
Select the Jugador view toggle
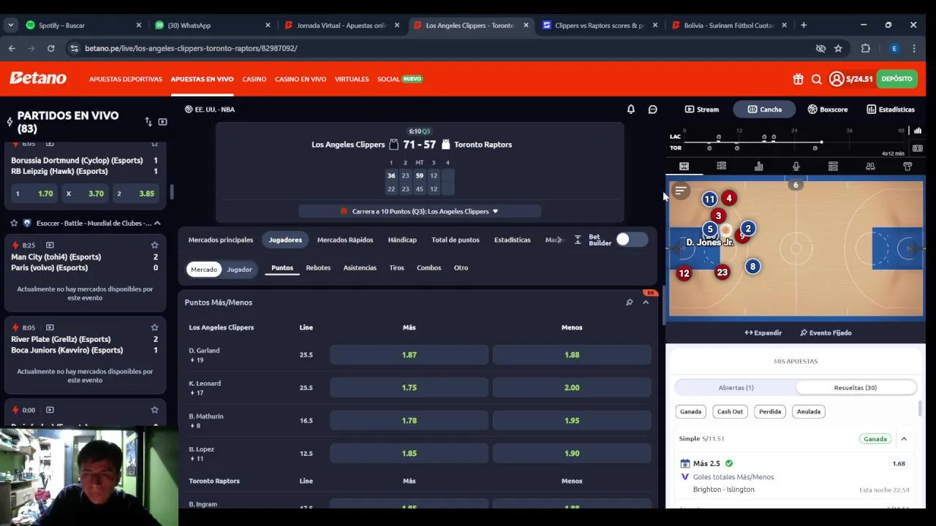point(239,270)
